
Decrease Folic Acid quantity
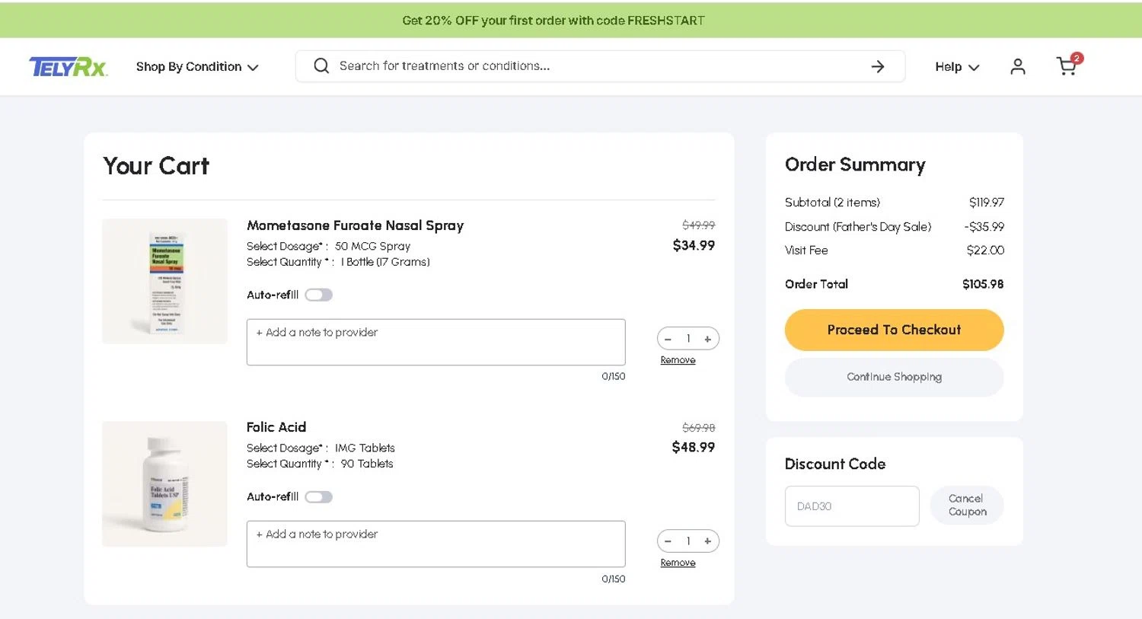[668, 541]
